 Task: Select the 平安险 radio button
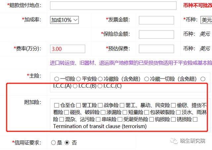pos(79,79)
